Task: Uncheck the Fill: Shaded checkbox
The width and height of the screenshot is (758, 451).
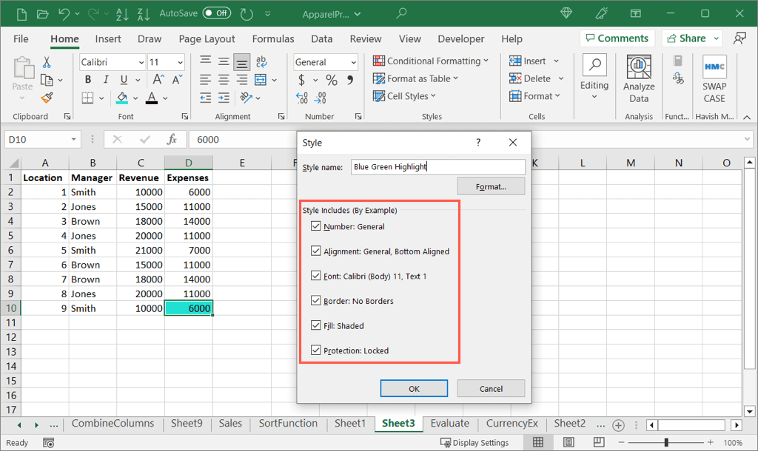Action: [317, 325]
